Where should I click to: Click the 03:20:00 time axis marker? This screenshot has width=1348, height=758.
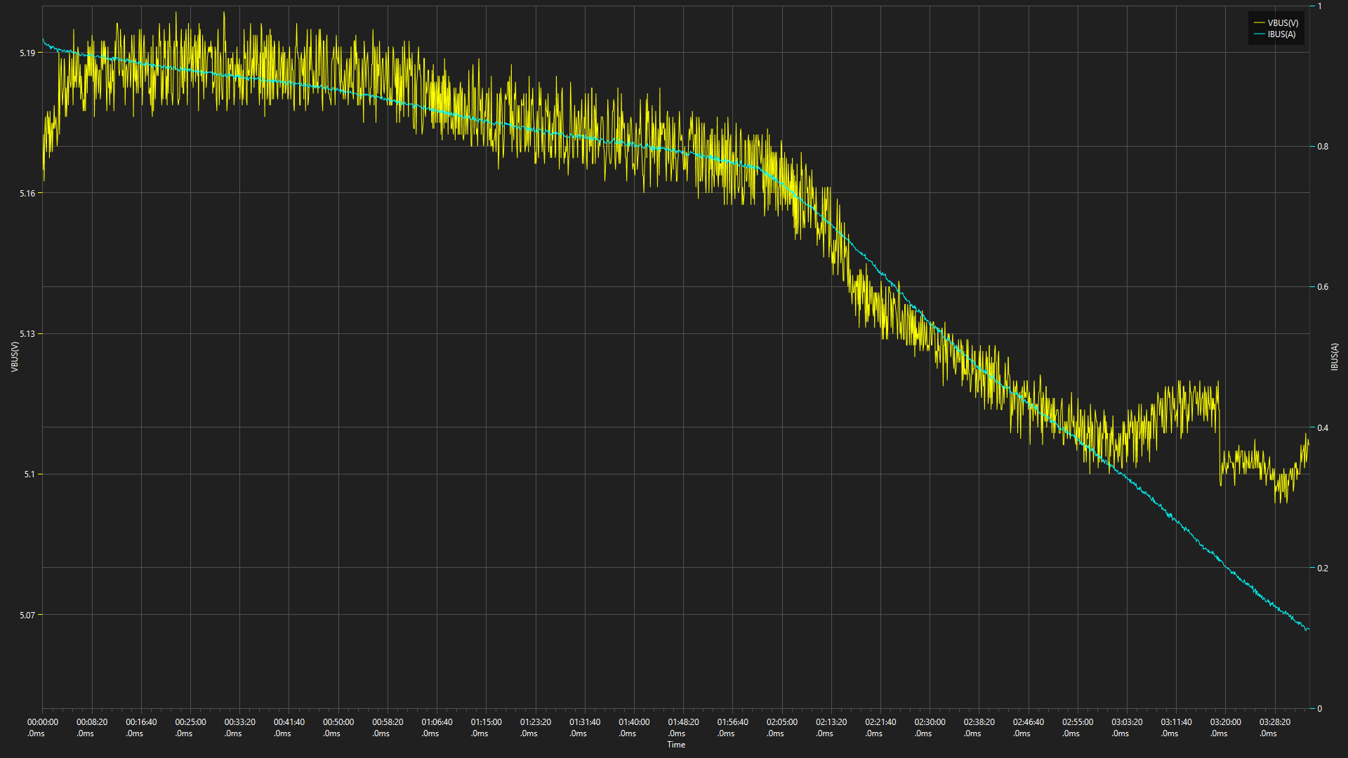click(1225, 727)
